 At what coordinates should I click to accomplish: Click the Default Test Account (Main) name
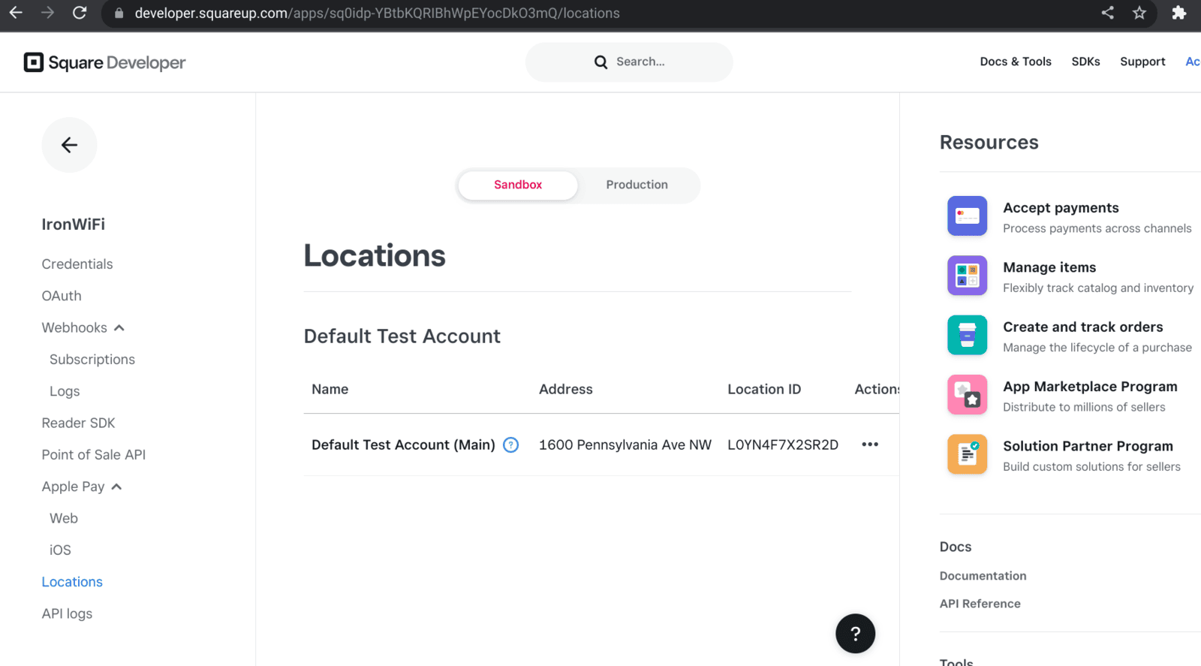point(403,445)
